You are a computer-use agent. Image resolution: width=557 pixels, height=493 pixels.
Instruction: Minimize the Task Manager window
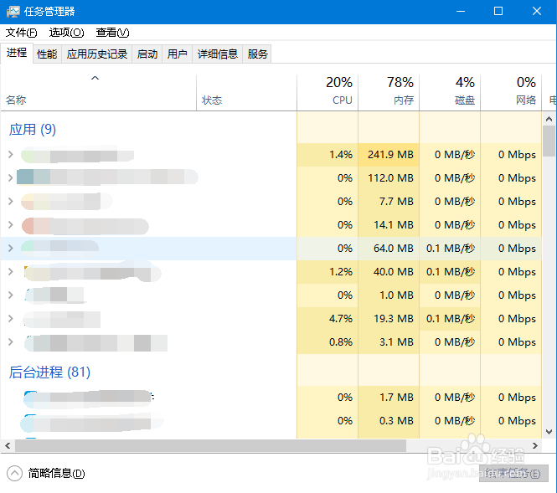pyautogui.click(x=461, y=12)
